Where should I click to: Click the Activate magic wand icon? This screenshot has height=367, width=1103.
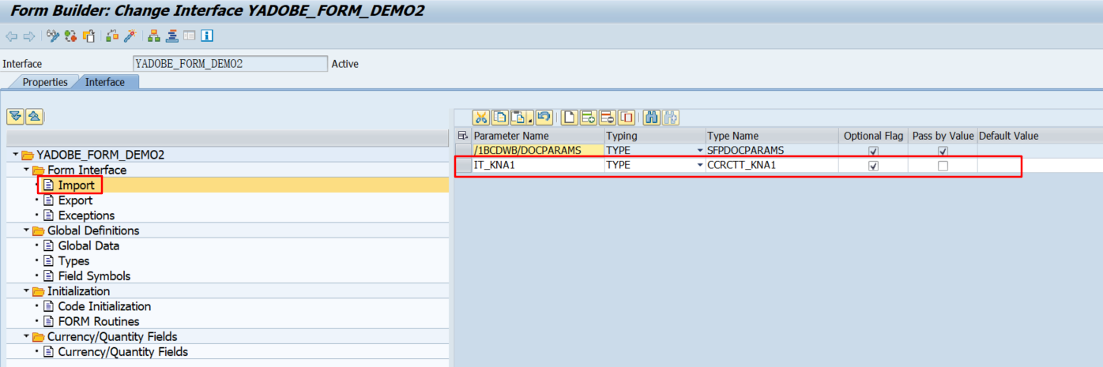click(130, 36)
